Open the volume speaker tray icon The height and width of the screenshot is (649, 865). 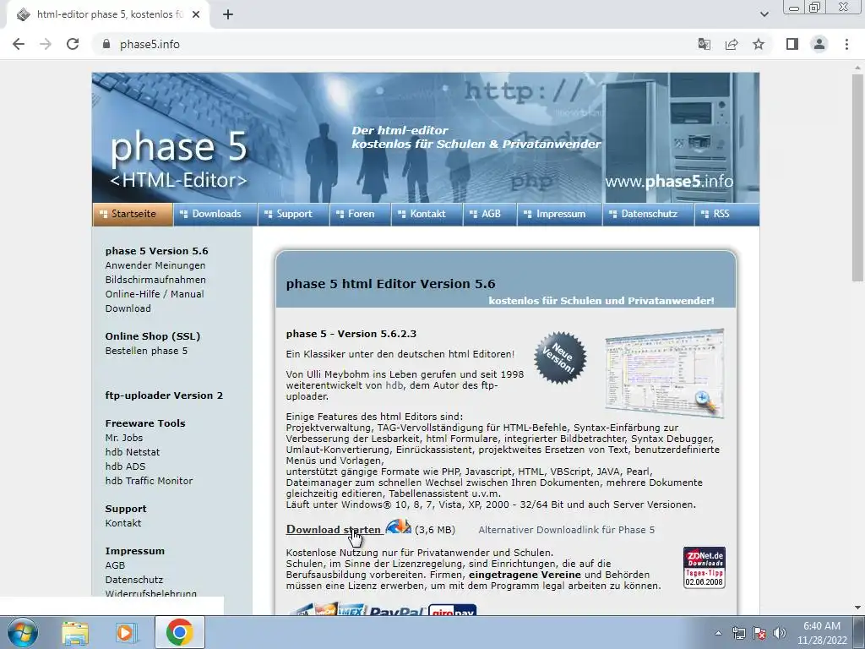pyautogui.click(x=780, y=633)
